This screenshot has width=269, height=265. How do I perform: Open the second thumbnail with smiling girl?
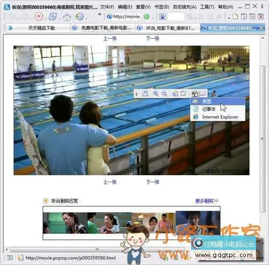[x=109, y=223]
